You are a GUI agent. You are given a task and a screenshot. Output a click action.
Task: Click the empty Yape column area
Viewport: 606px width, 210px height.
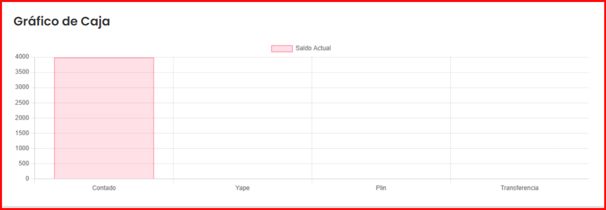point(242,118)
